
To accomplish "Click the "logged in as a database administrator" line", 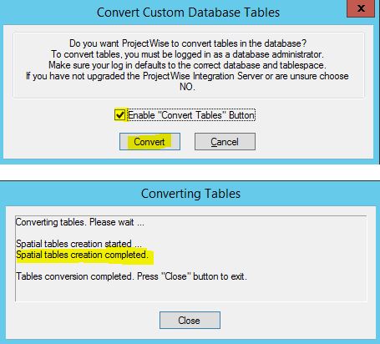I will coord(187,54).
